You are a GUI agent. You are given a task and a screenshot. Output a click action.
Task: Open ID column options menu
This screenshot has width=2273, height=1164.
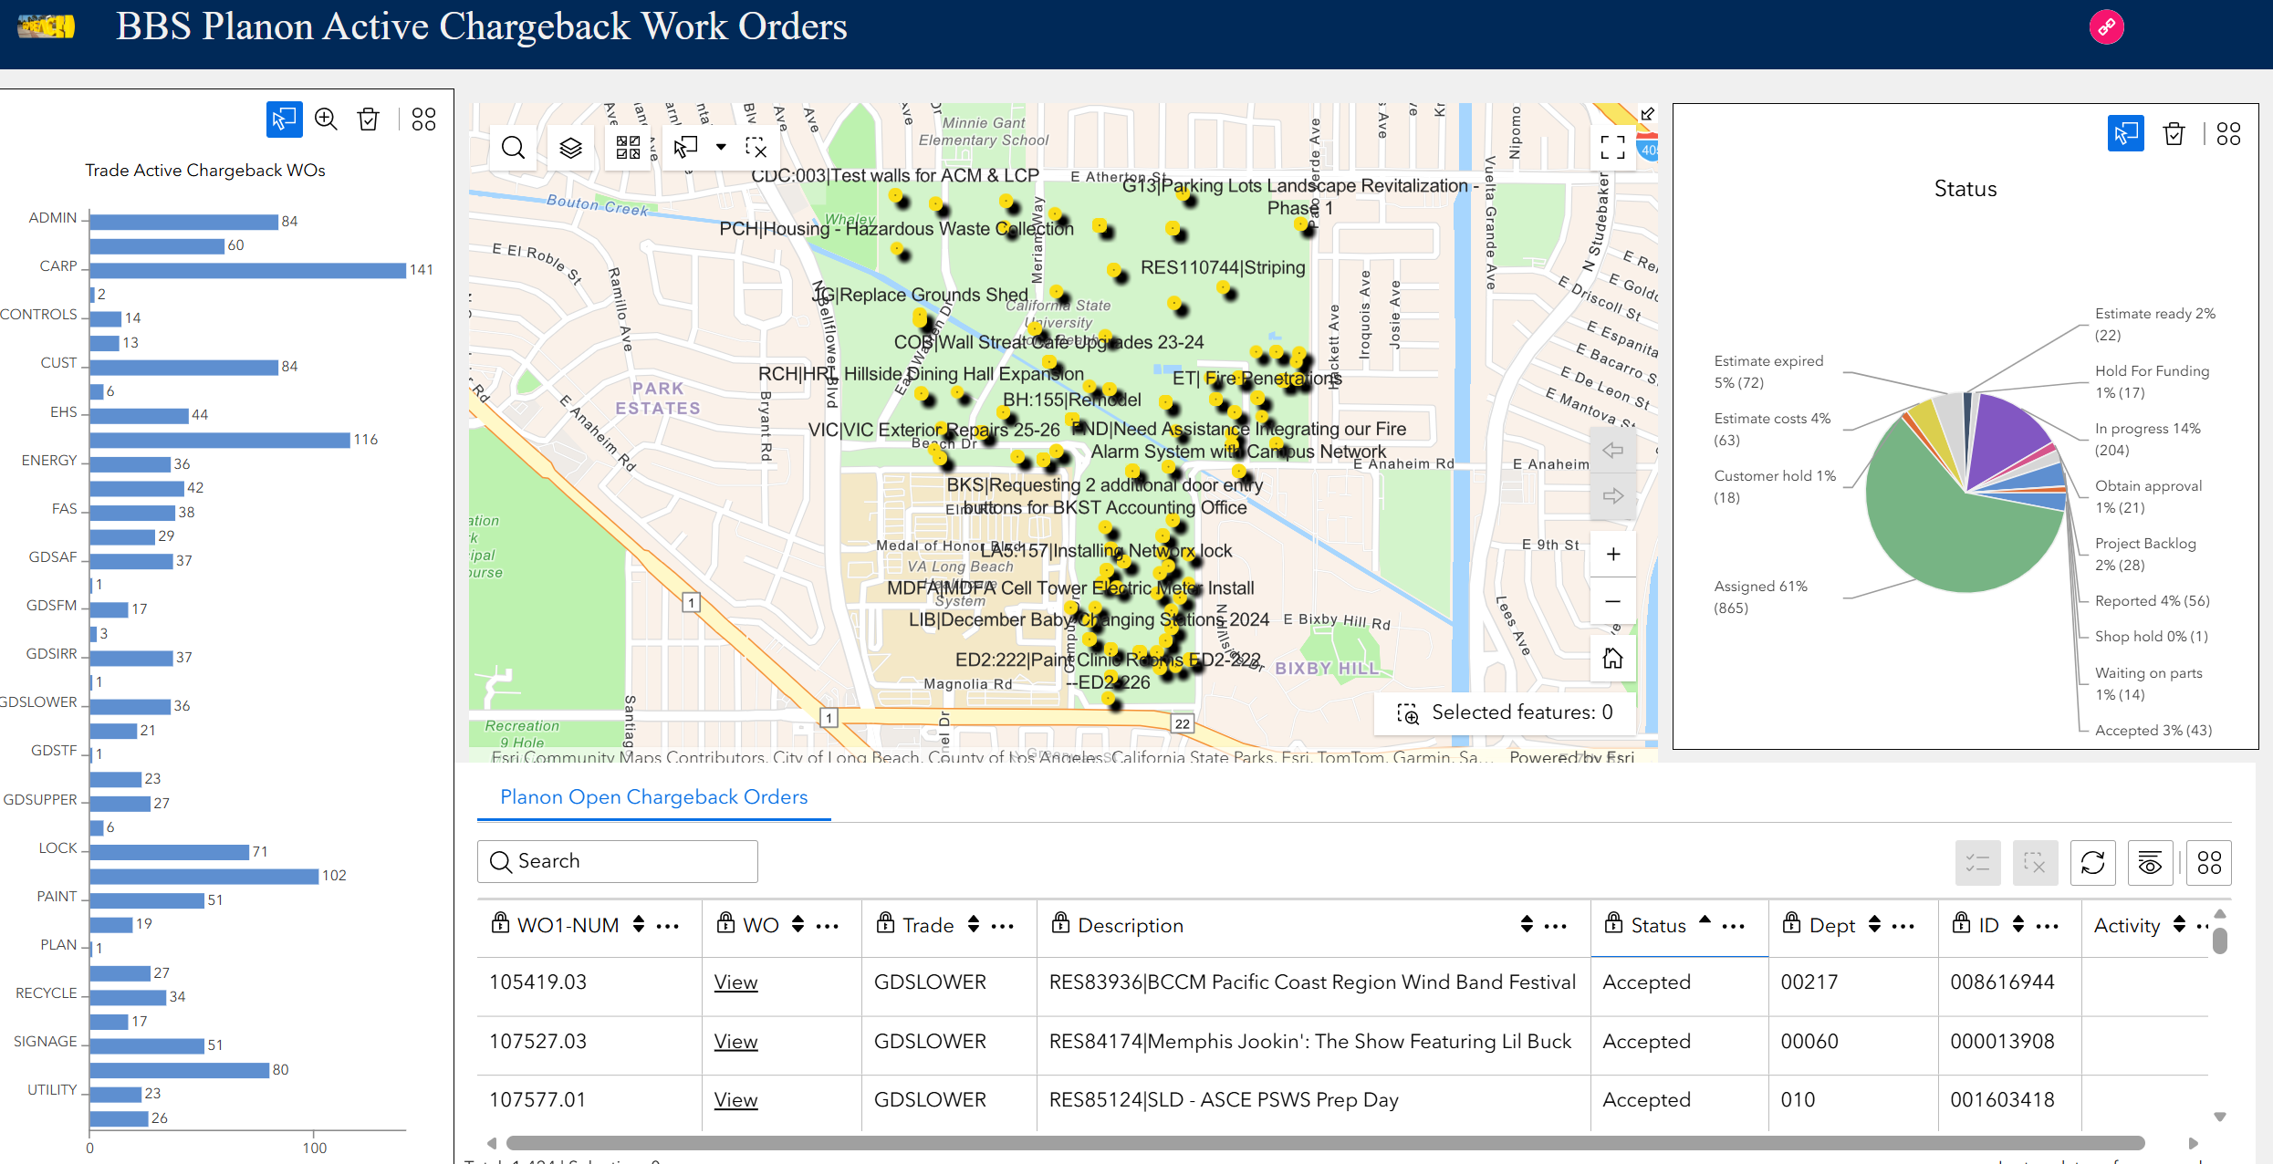[x=2048, y=926]
